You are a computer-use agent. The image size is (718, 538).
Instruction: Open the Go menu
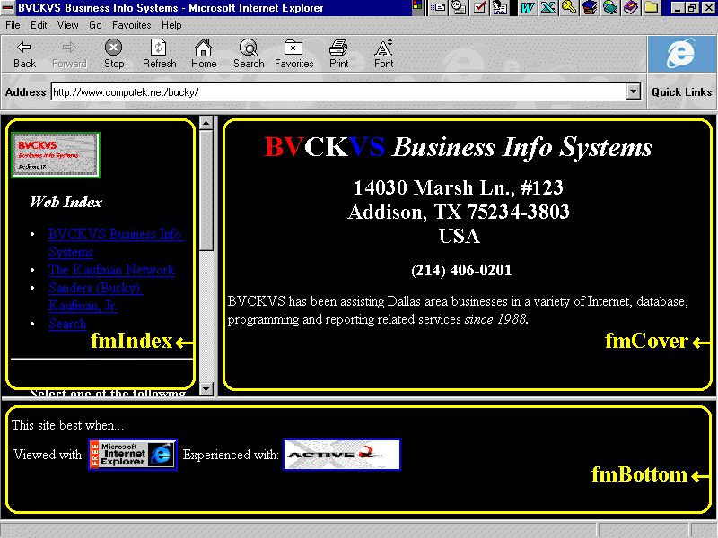pyautogui.click(x=95, y=25)
